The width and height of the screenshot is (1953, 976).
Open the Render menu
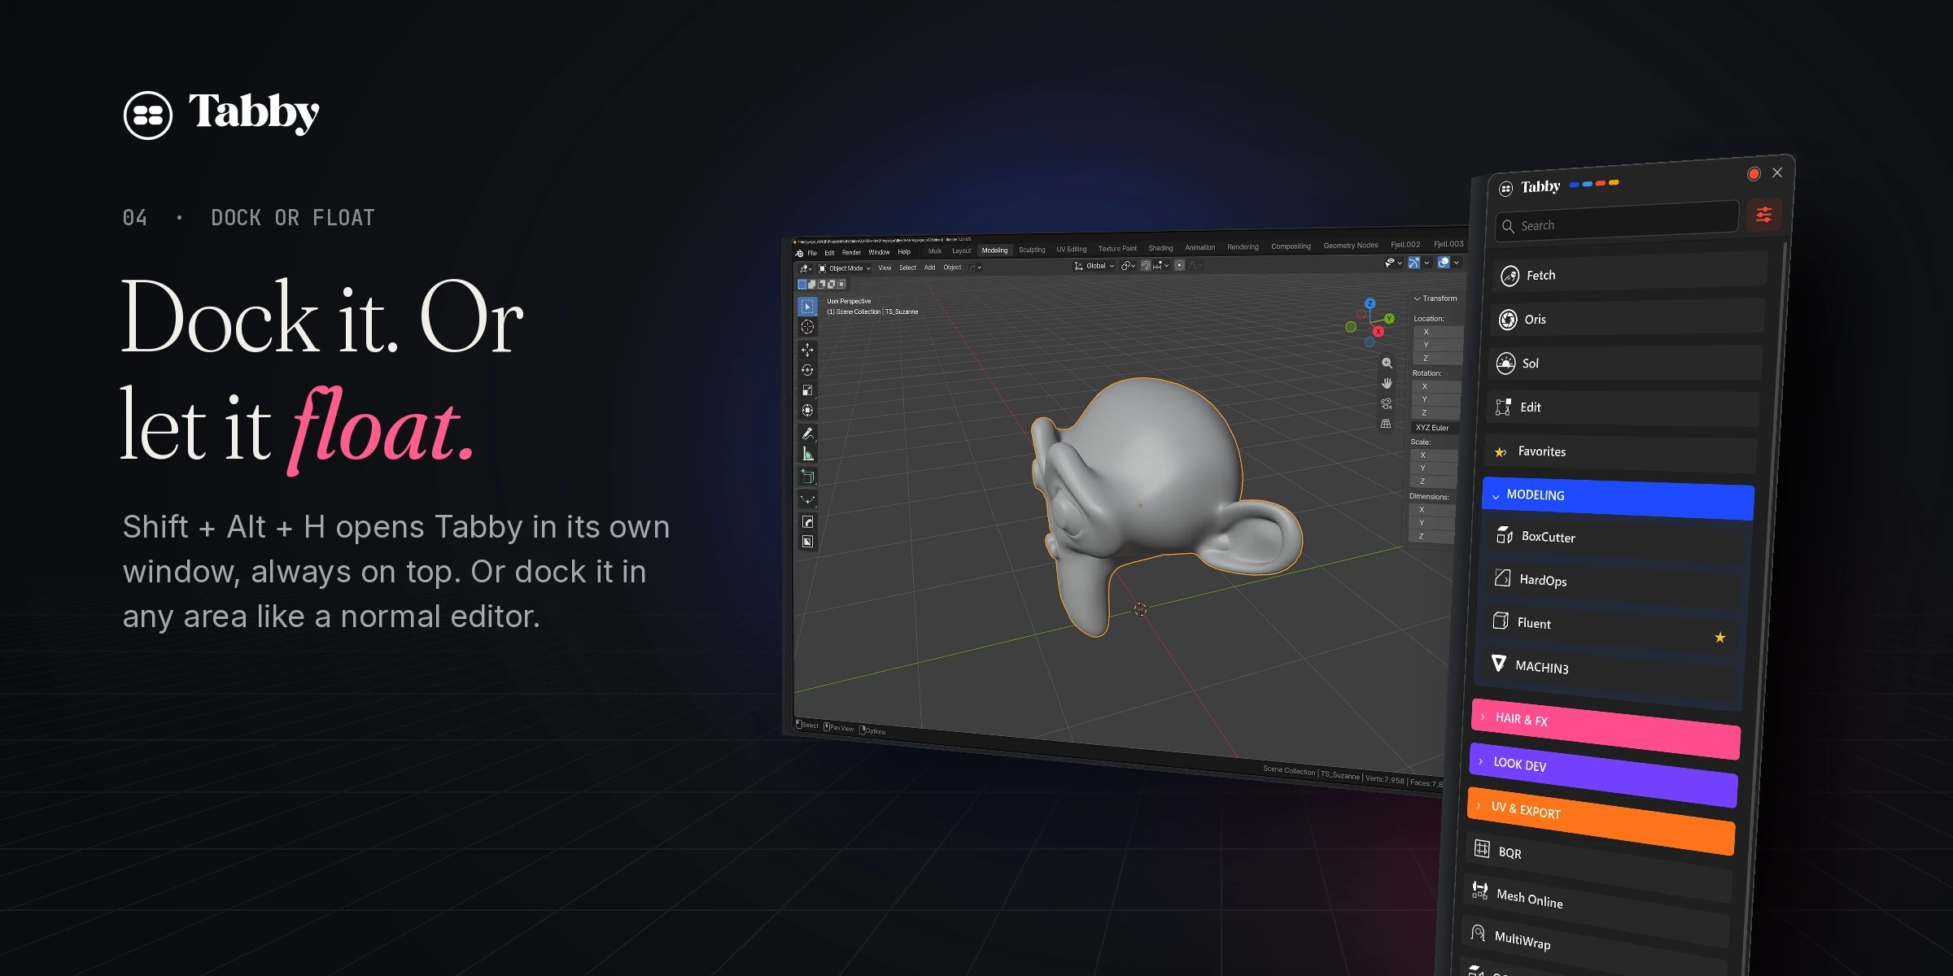pyautogui.click(x=851, y=253)
